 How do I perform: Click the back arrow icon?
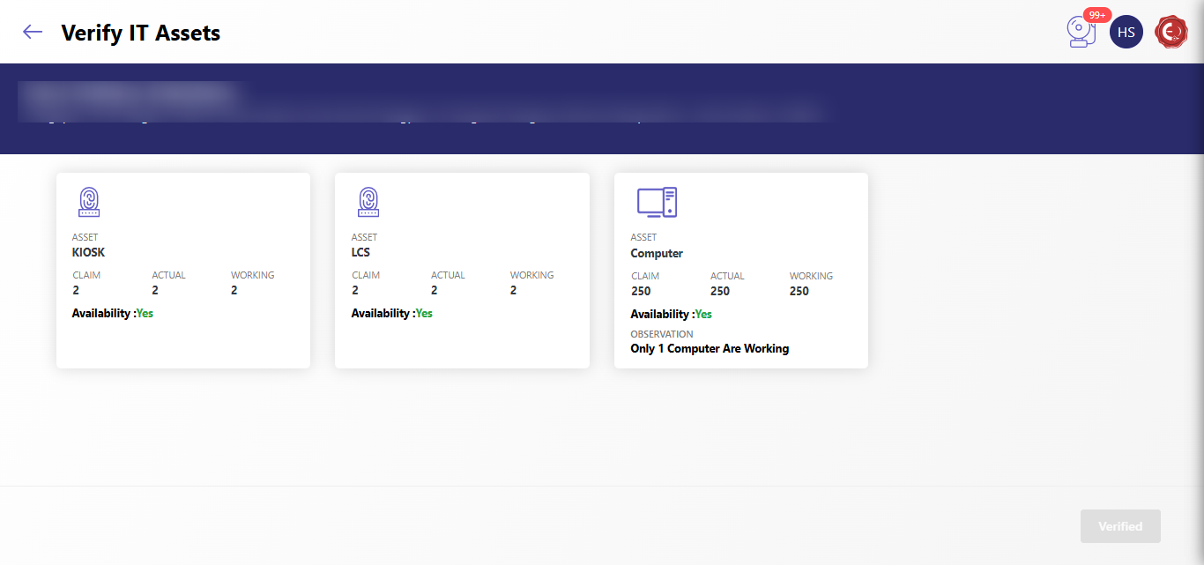point(33,33)
